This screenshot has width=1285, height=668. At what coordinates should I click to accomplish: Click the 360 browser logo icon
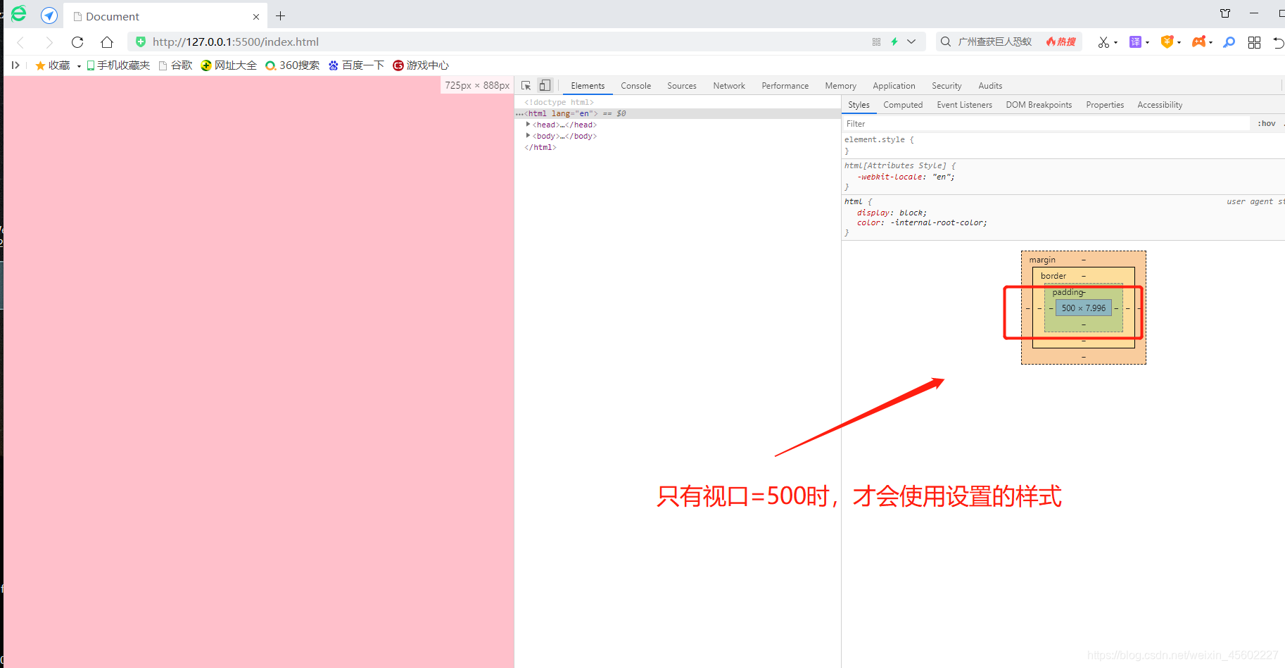(x=18, y=14)
